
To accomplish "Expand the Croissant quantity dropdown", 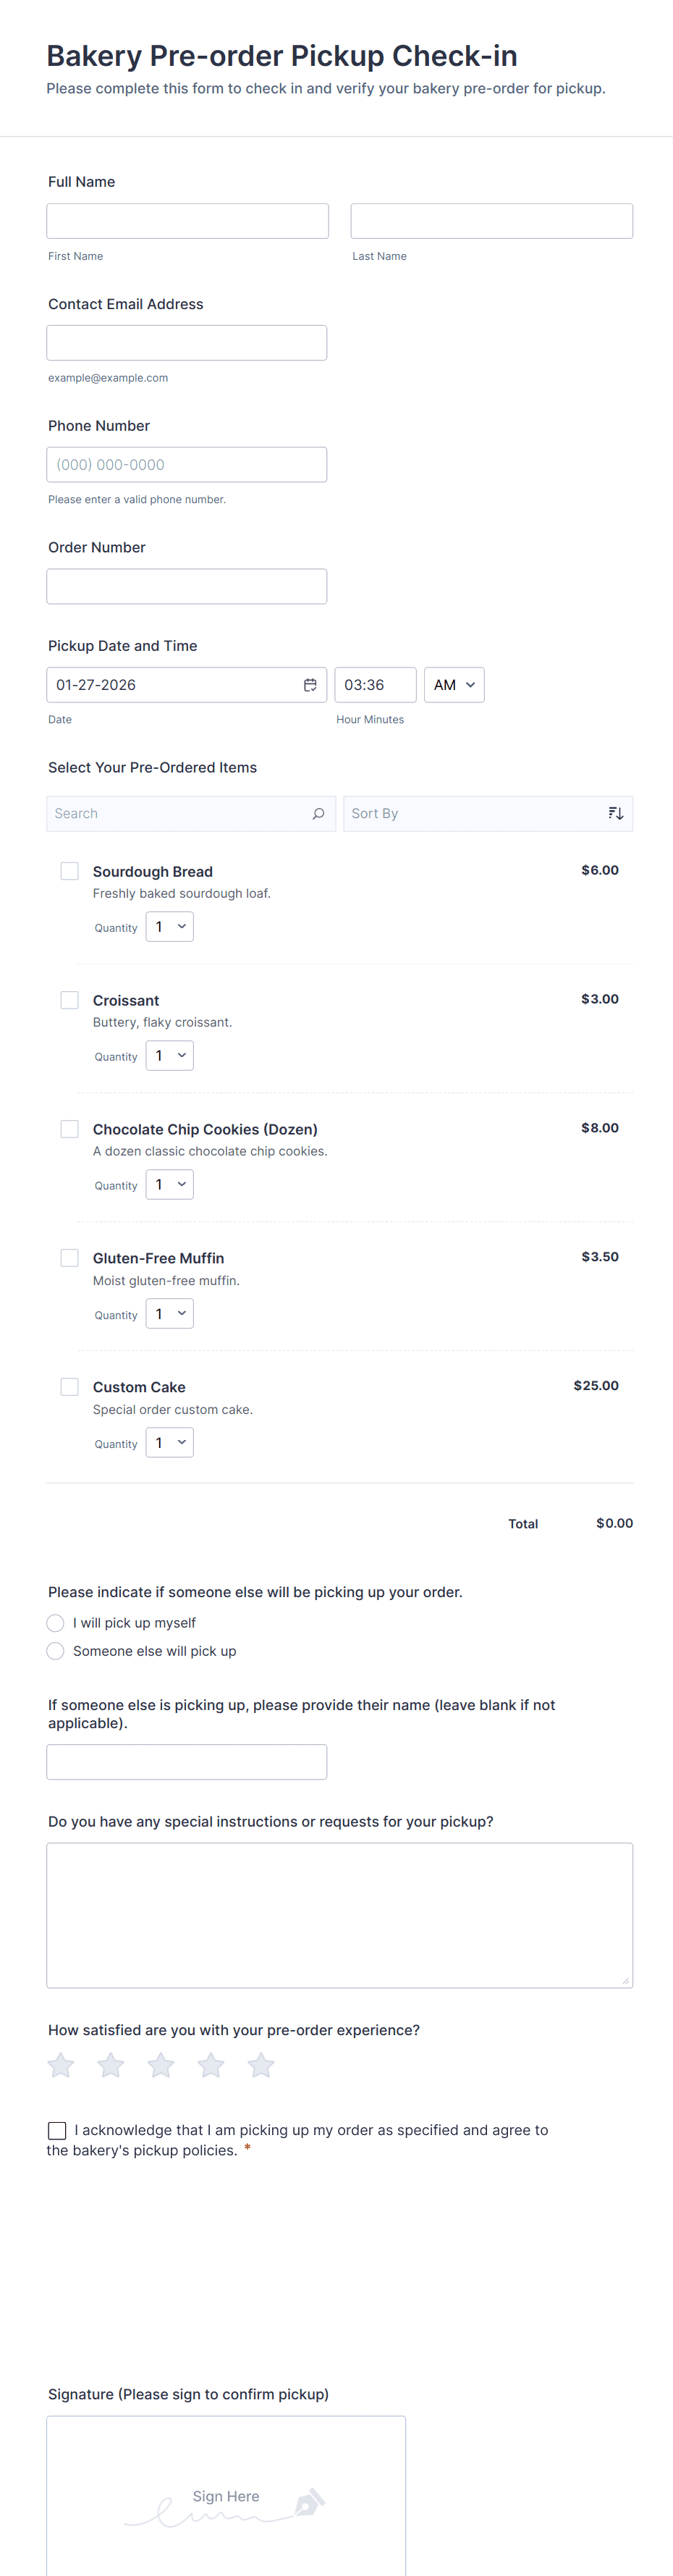I will [170, 1056].
